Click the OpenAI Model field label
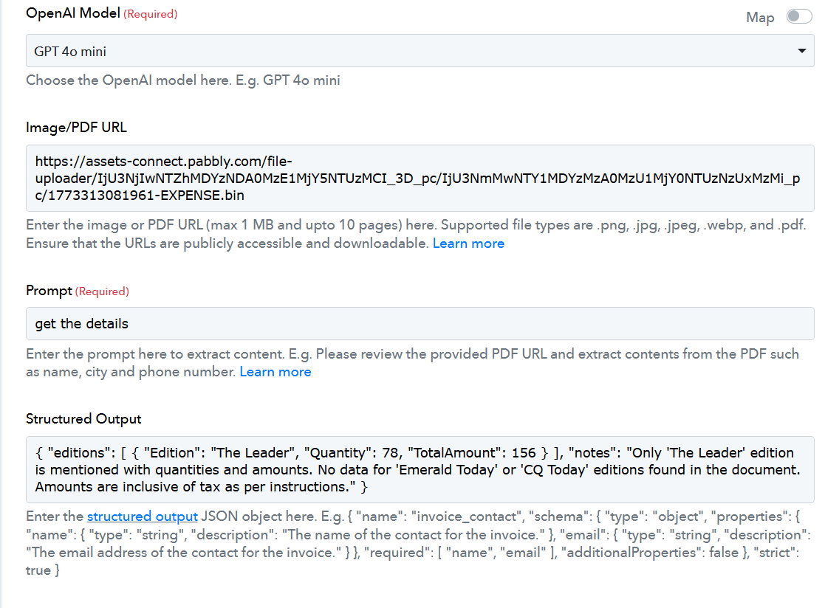Screen dimensions: 825x608 [x=72, y=14]
